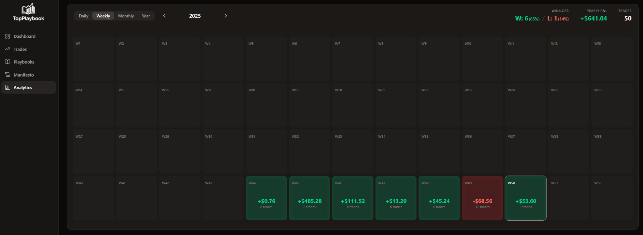The image size is (643, 235).
Task: Click the empty W20 week cell
Action: (x=353, y=105)
